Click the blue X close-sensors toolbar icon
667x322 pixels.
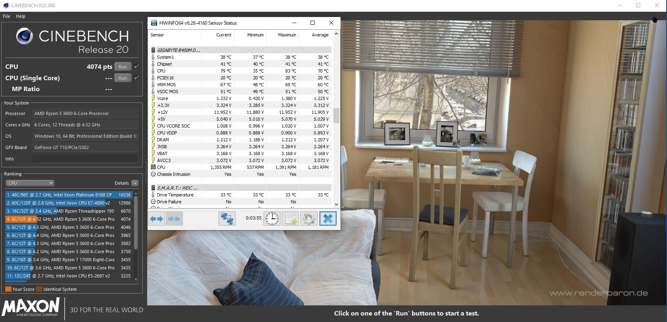(328, 219)
